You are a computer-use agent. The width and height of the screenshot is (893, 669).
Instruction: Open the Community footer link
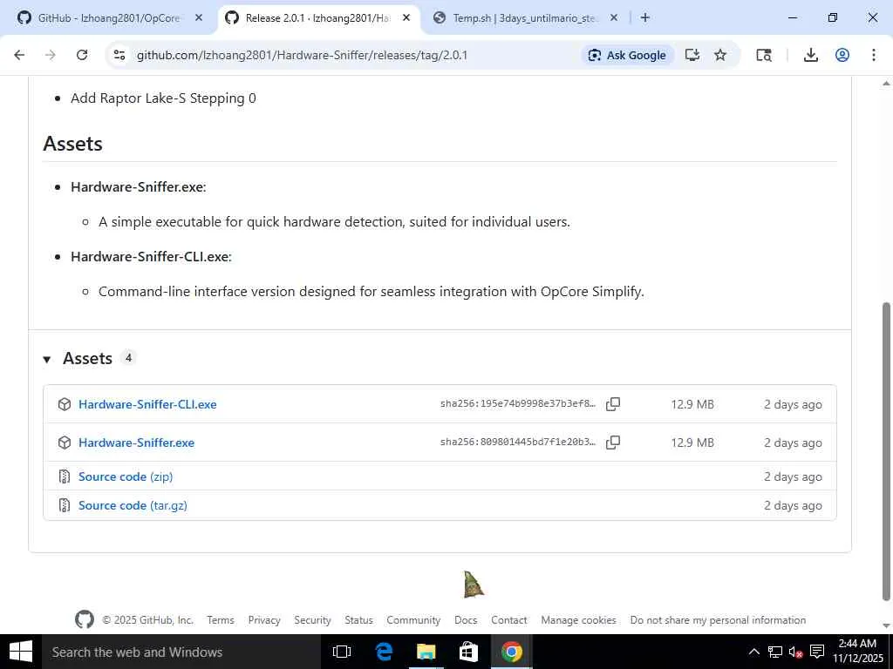(413, 620)
